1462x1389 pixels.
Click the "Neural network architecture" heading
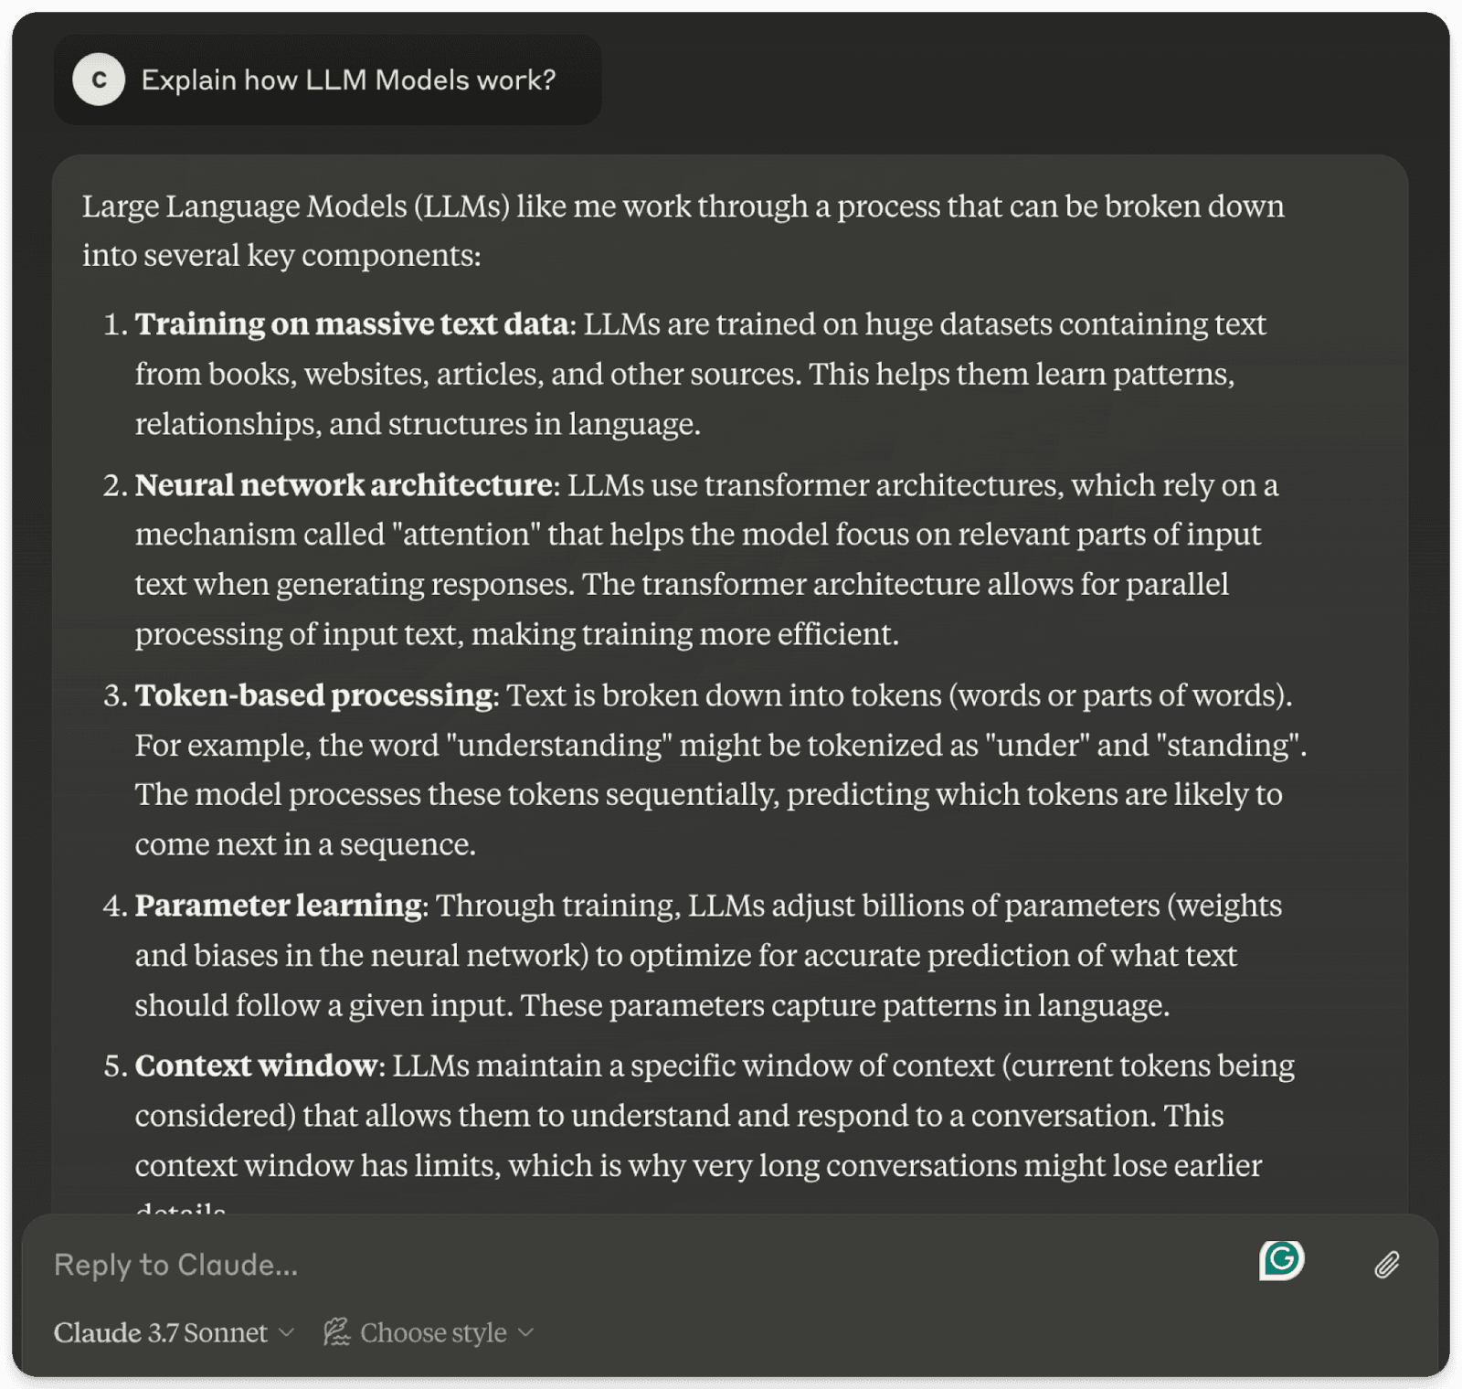pos(344,485)
